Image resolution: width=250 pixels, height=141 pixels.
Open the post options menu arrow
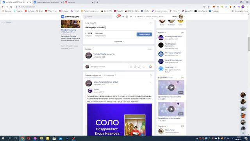150,82
